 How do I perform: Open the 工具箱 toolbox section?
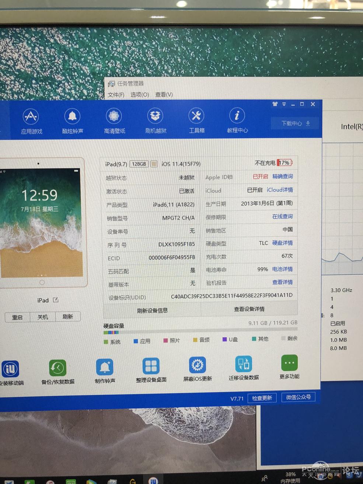(x=196, y=121)
